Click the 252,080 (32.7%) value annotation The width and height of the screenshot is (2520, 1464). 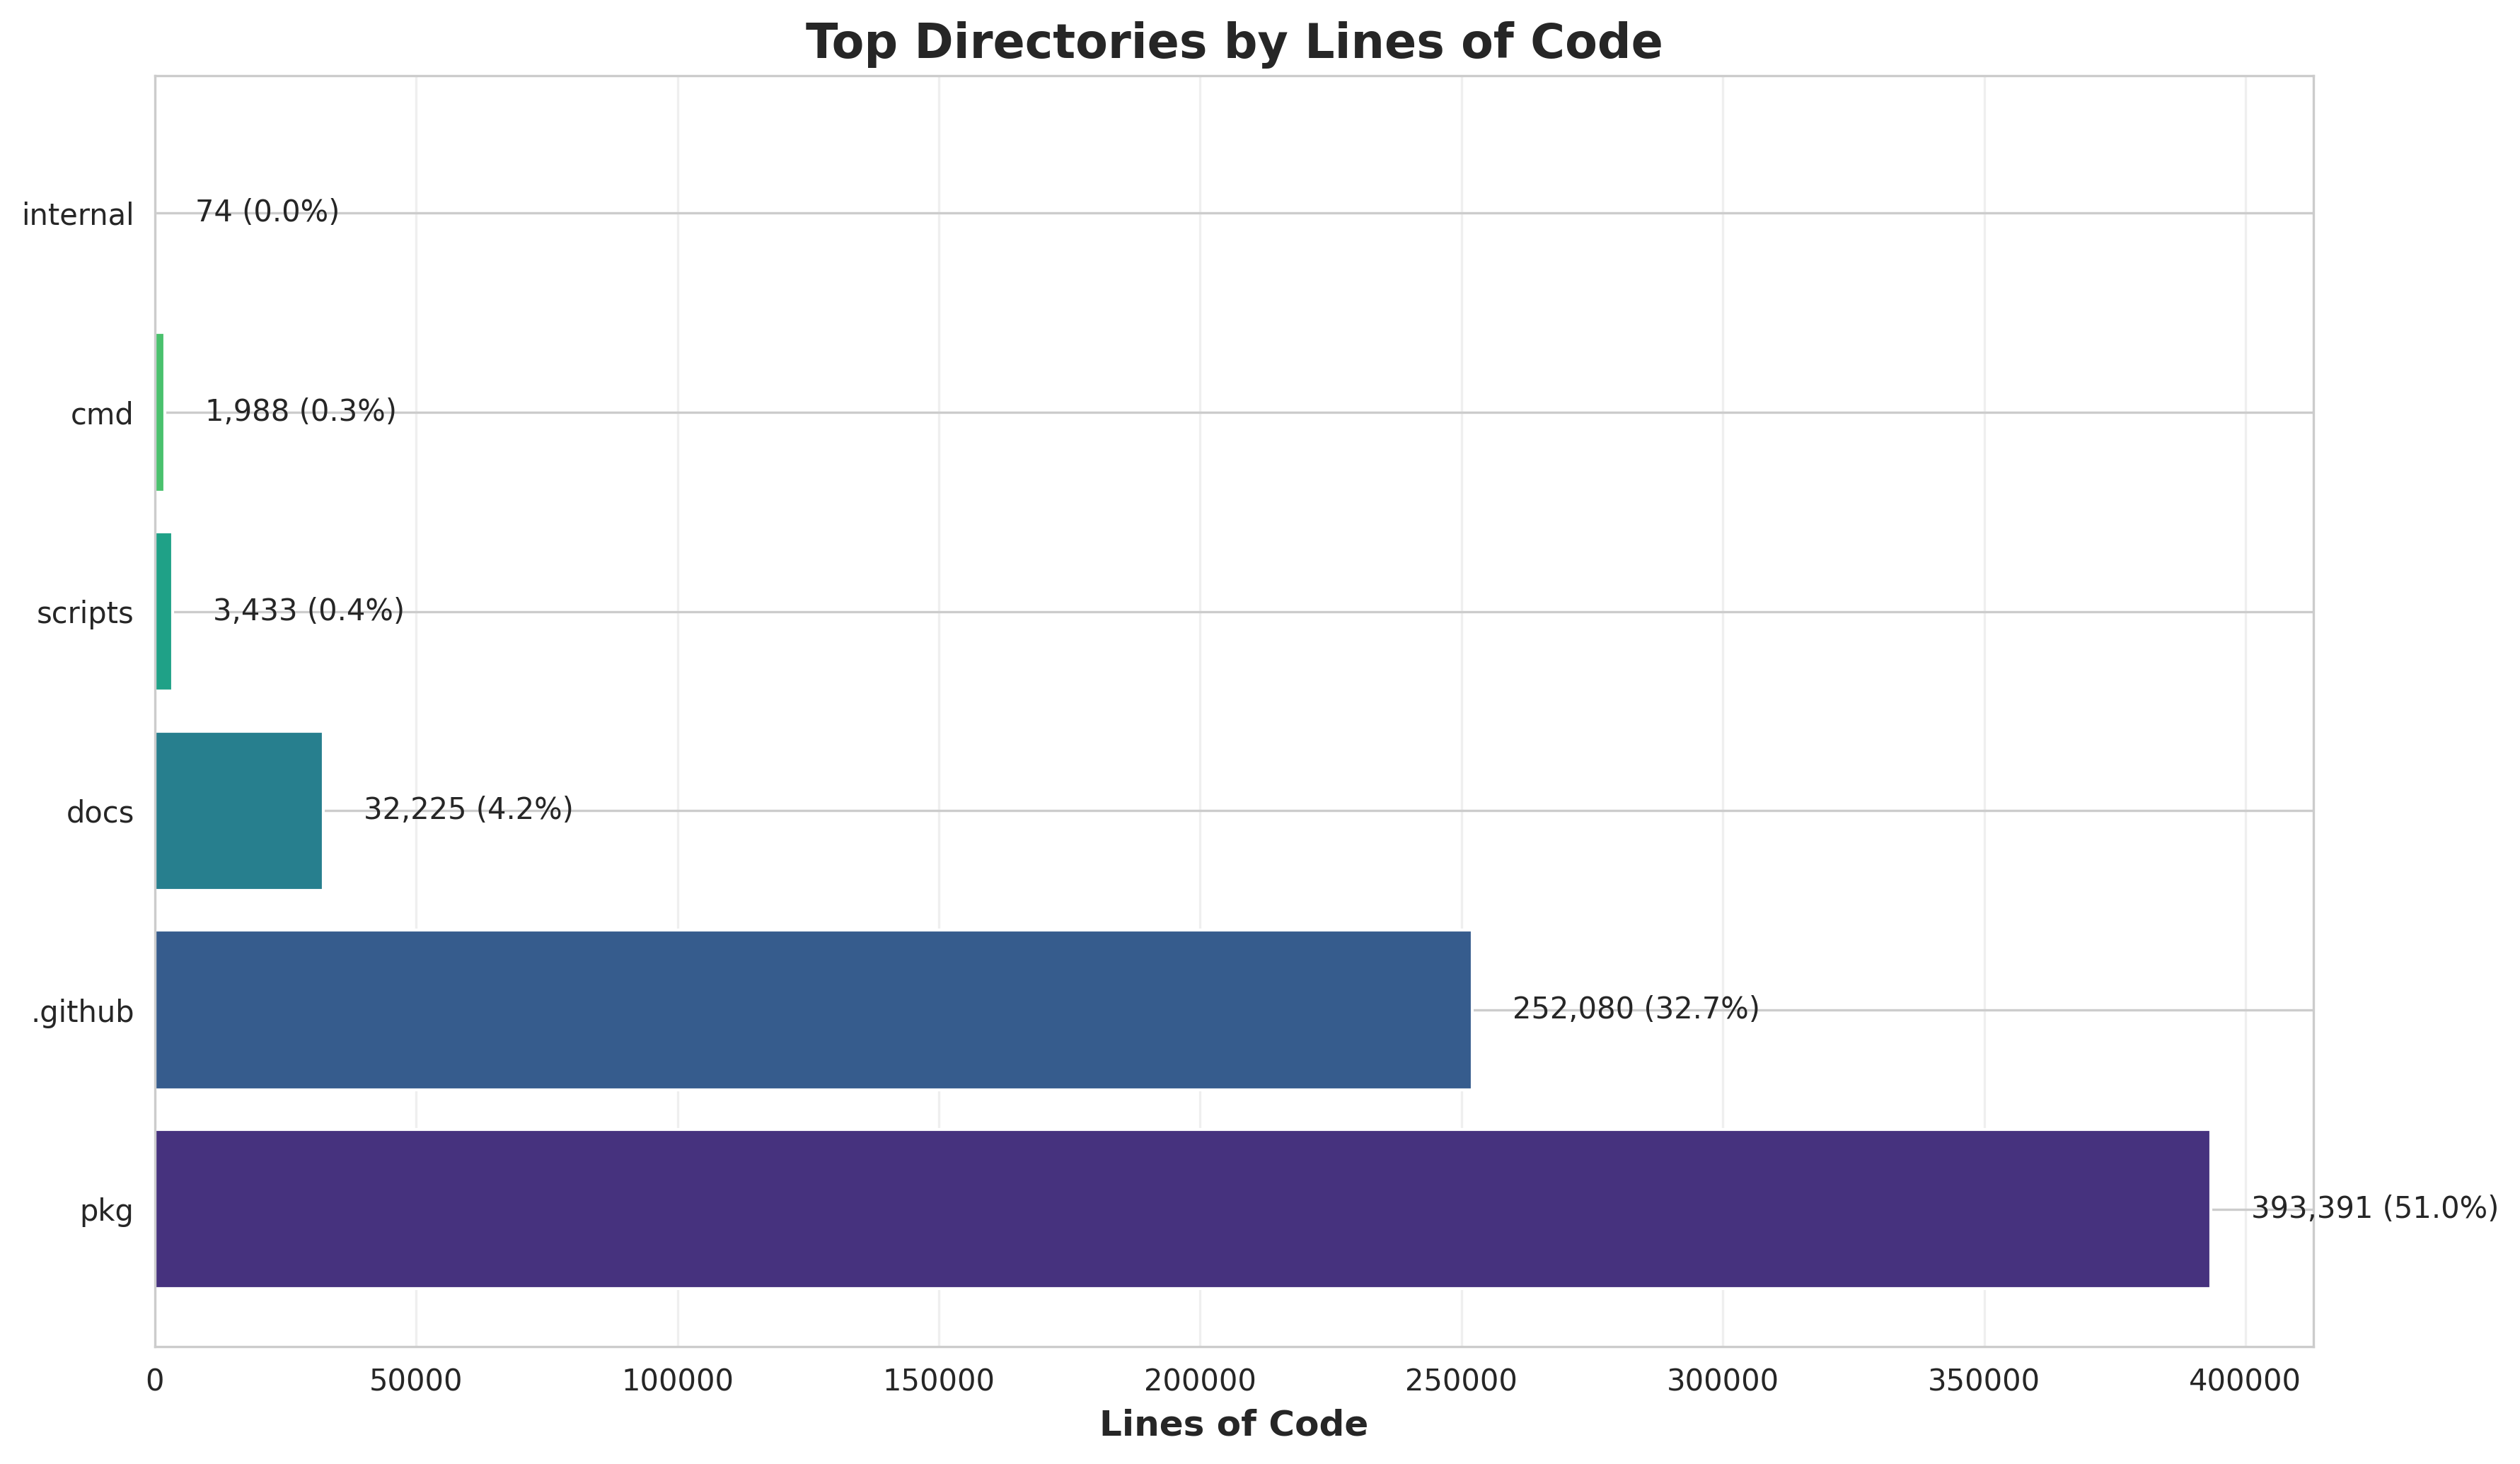coord(1635,1010)
